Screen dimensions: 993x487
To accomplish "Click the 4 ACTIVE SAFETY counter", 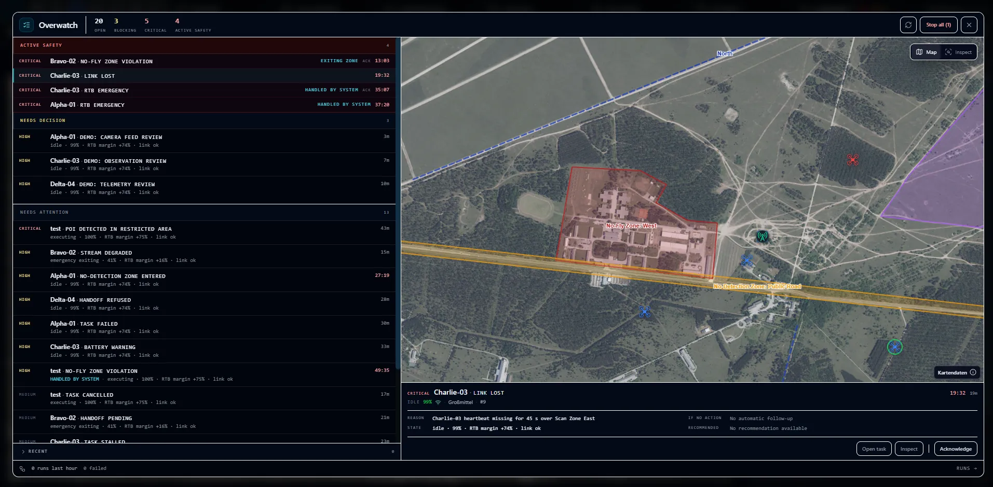I will click(193, 25).
